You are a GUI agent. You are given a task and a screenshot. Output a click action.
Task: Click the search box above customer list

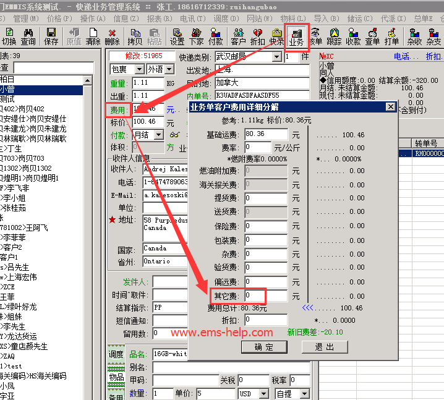click(x=54, y=68)
